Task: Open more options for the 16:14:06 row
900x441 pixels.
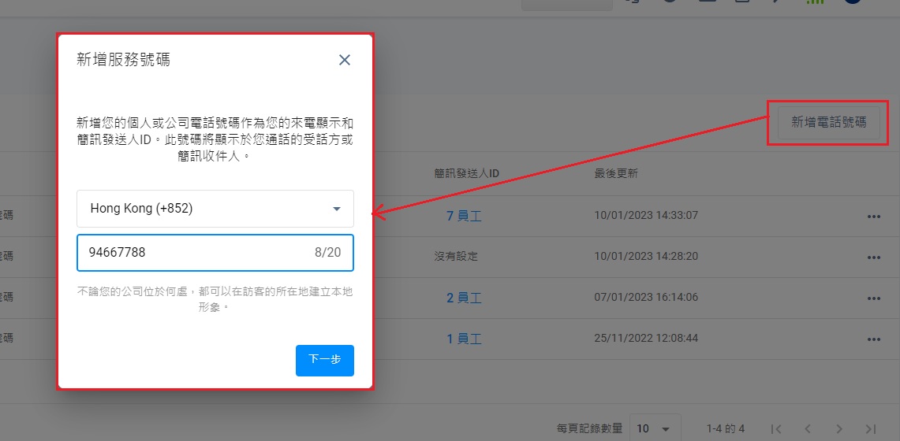Action: point(874,298)
